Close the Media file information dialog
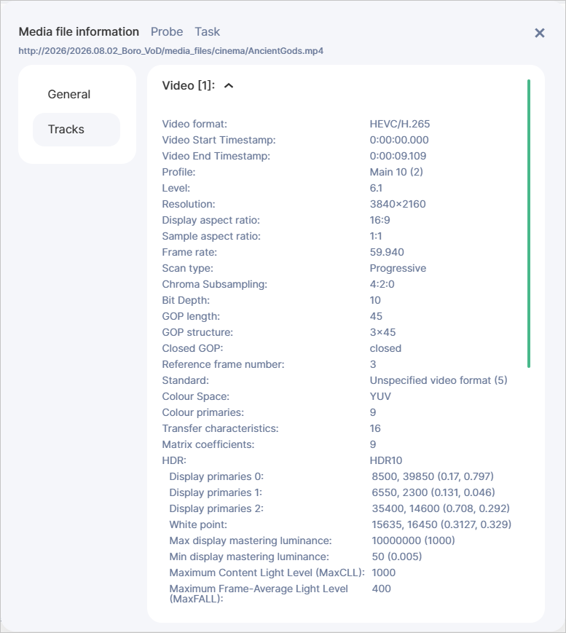 (539, 33)
